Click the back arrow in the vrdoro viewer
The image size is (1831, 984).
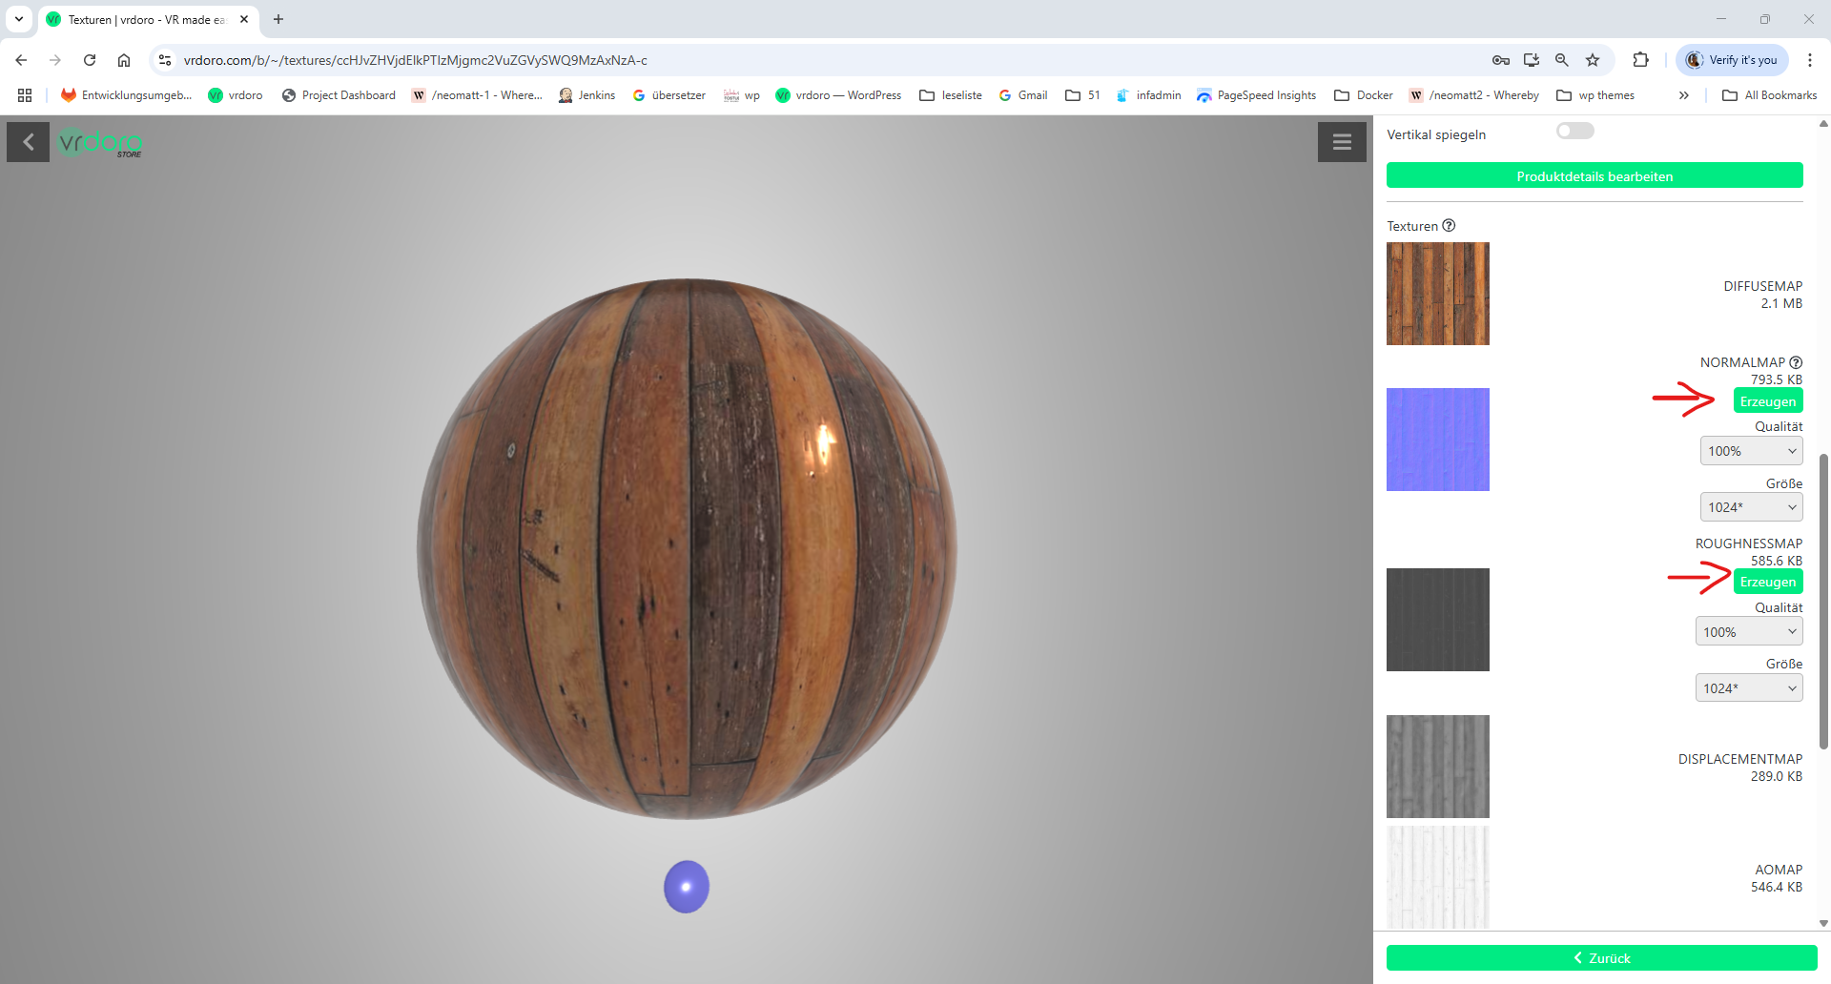click(29, 143)
